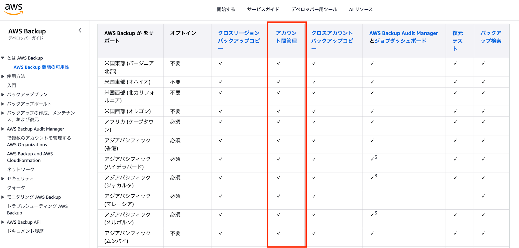Click the AWS Backup sidebar title
Screen dimensions: 519x248
point(27,31)
